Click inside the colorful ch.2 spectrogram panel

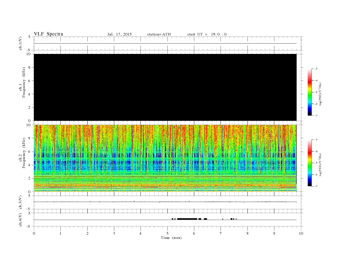[x=165, y=158]
